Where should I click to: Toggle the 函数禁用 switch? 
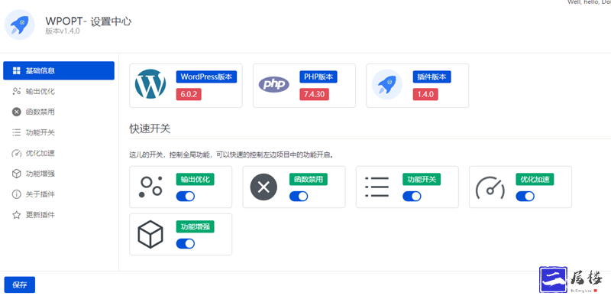(299, 196)
